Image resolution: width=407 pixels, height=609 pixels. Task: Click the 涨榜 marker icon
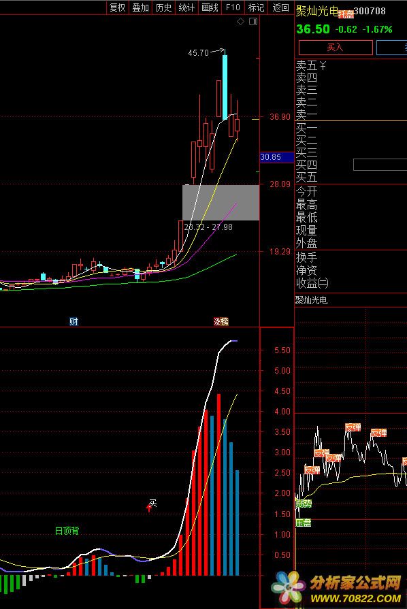point(221,321)
